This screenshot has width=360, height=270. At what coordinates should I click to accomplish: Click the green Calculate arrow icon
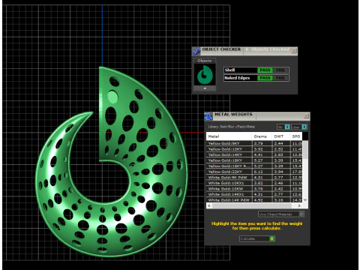coord(272,238)
